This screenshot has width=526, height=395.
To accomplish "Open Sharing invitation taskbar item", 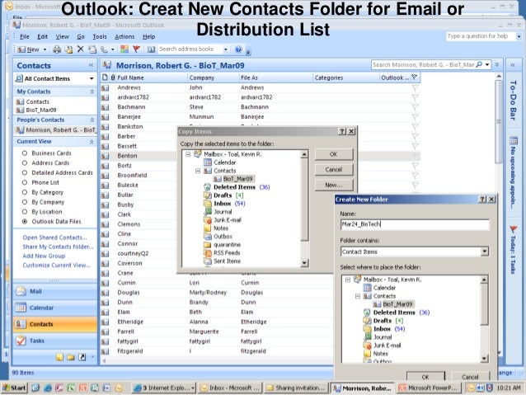I will click(x=296, y=388).
